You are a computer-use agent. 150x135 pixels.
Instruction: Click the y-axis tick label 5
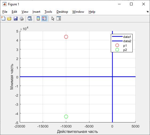(x=17, y=31)
